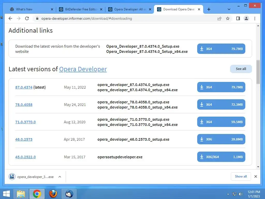Click Chrome icon in taskbar
Image resolution: width=265 pixels, height=199 pixels.
click(x=37, y=194)
